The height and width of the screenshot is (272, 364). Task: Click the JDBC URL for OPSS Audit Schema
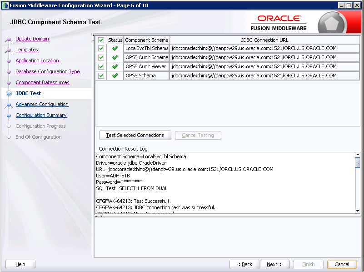(x=264, y=57)
